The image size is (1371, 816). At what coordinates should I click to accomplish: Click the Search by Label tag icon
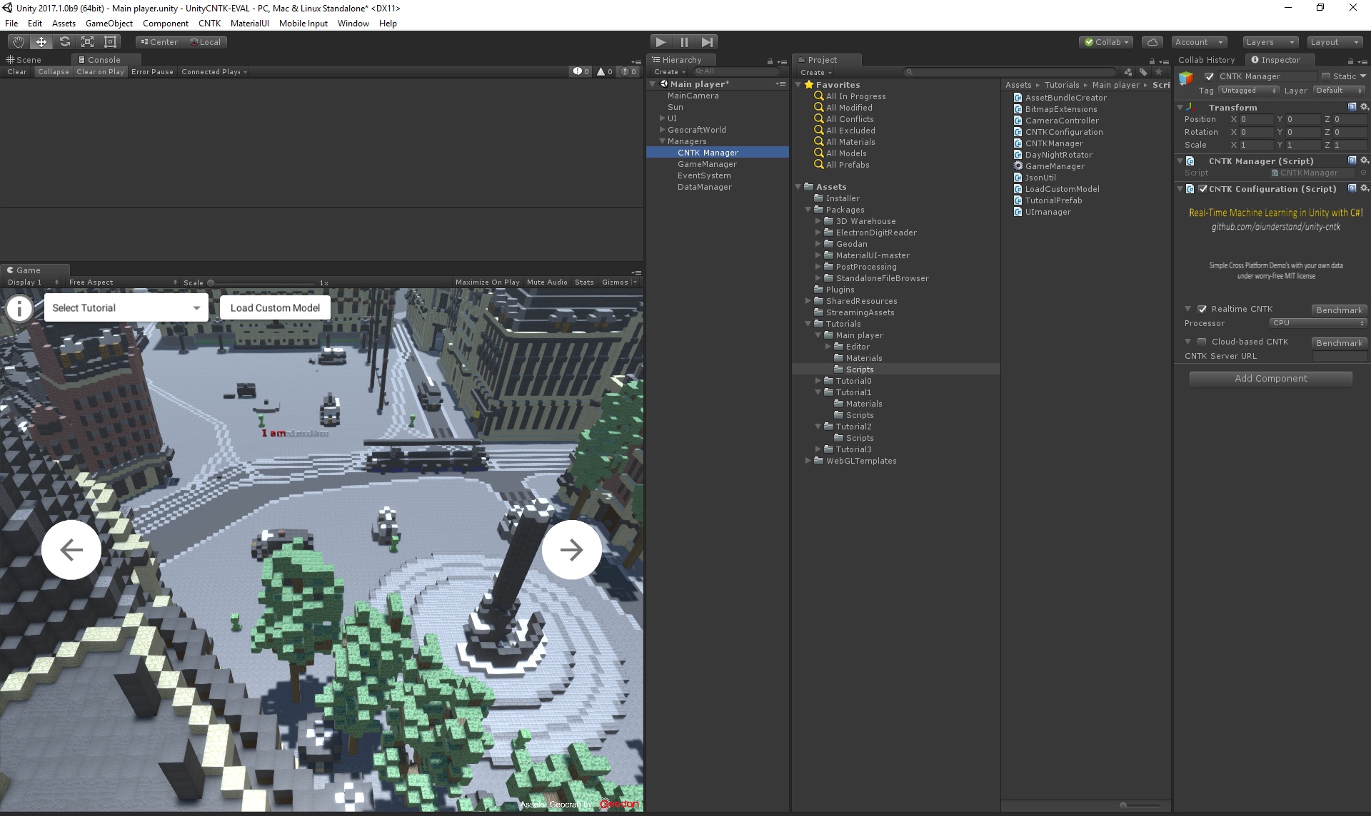tap(1143, 72)
